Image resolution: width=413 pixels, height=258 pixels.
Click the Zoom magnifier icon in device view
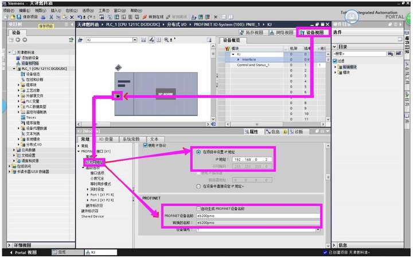167,39
